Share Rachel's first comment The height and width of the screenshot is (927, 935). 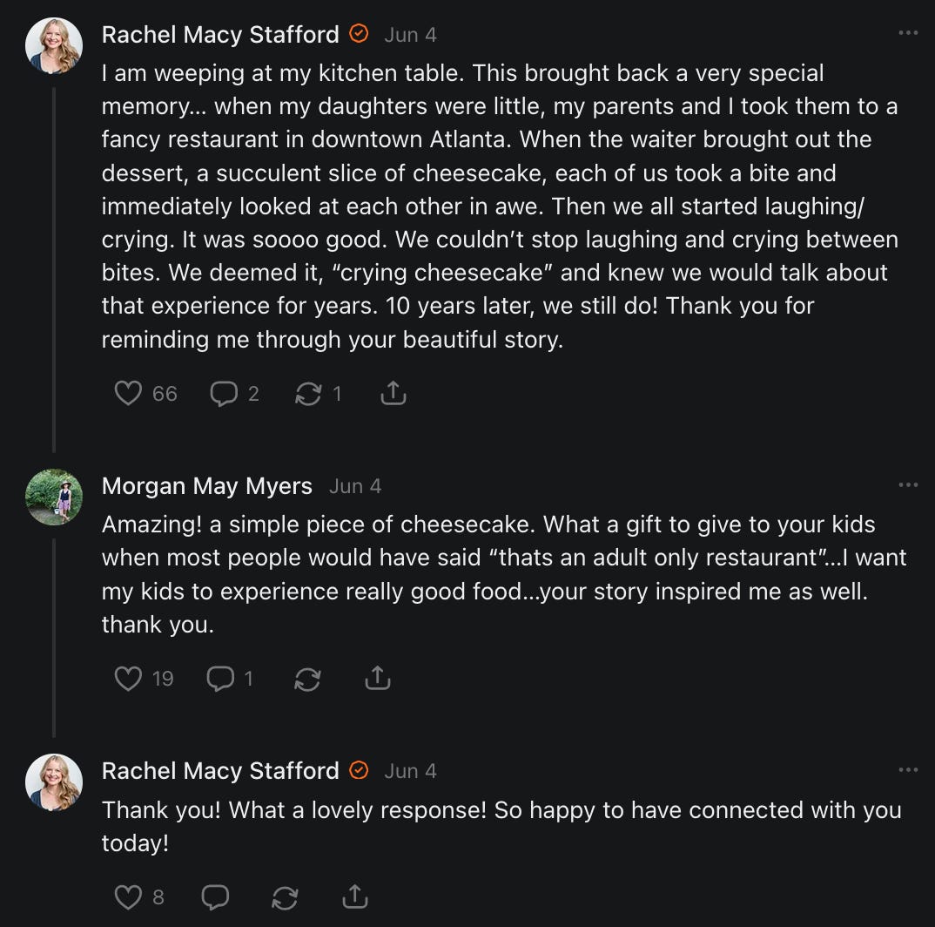pos(394,394)
